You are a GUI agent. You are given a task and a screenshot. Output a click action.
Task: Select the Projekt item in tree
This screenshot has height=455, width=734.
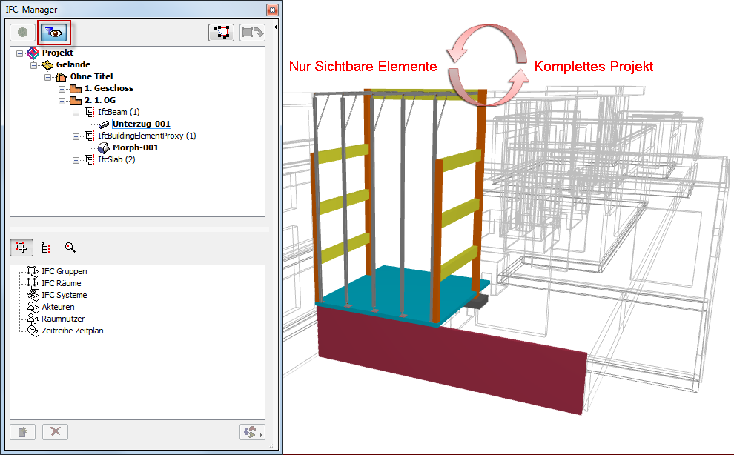coord(58,53)
